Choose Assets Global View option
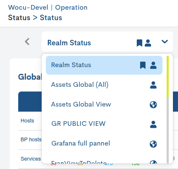The width and height of the screenshot is (178, 169). (104, 104)
